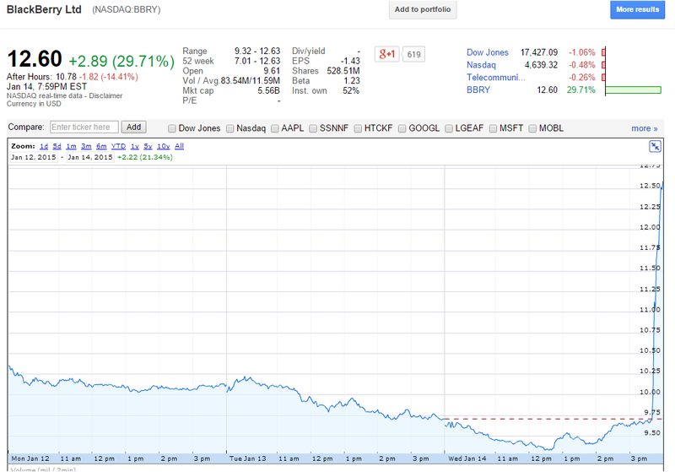
Task: Tick the HTCKF comparison checkbox
Action: [x=358, y=128]
